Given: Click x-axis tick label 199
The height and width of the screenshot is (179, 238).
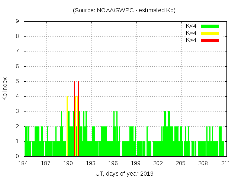Looking at the screenshot, I should coord(136,163).
